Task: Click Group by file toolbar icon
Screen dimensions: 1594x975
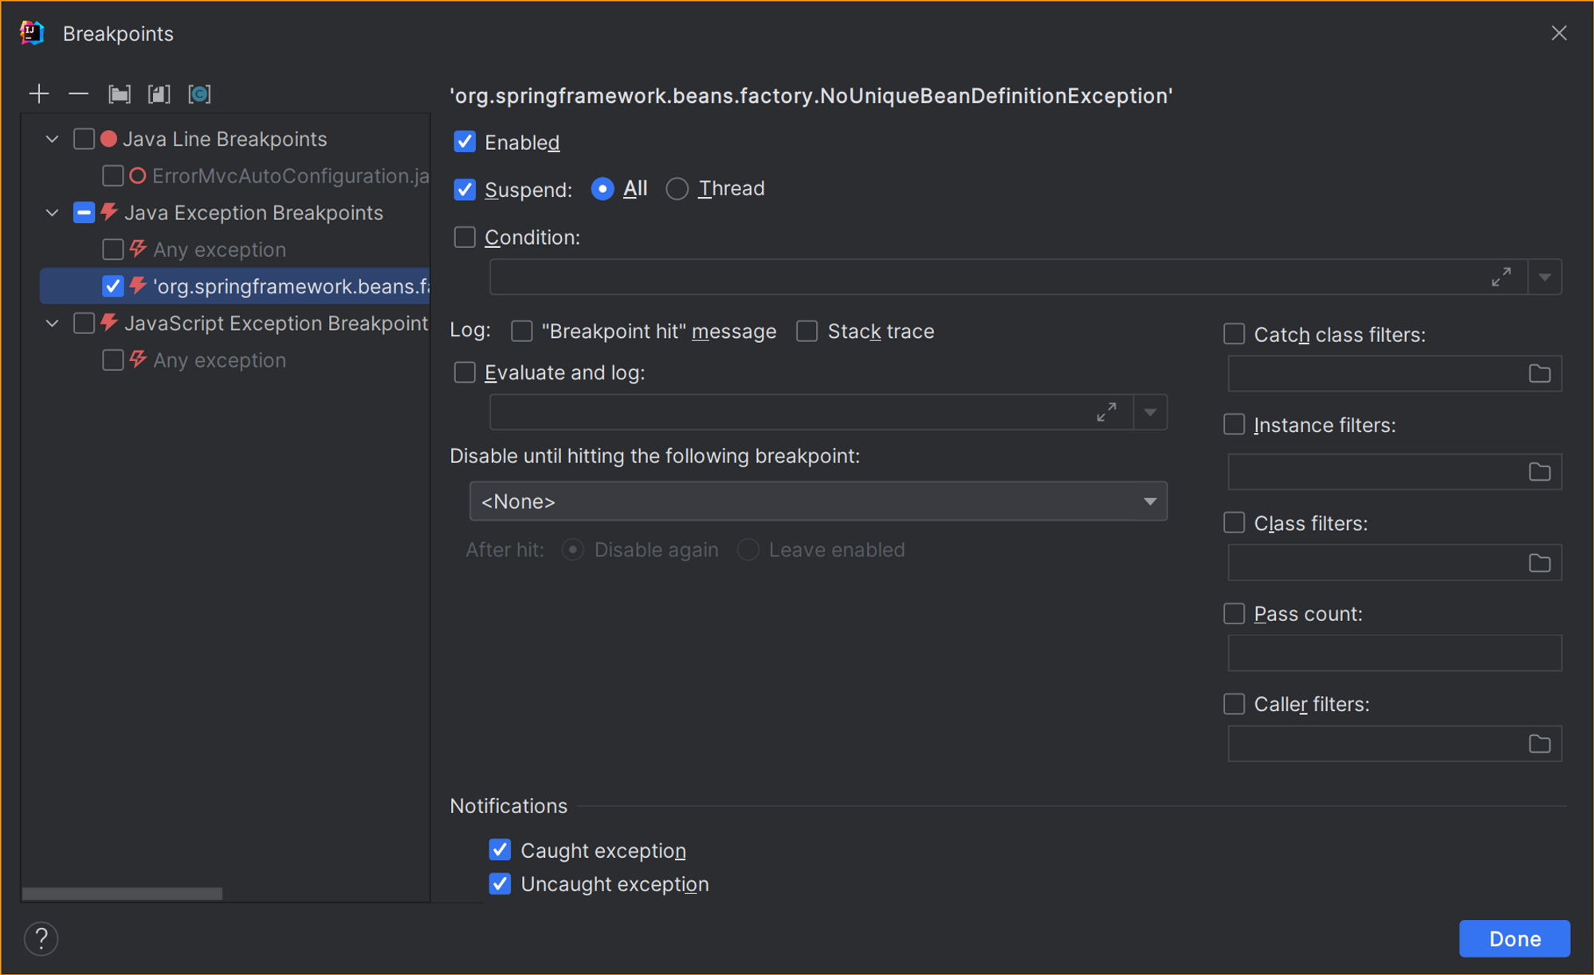Action: click(159, 94)
